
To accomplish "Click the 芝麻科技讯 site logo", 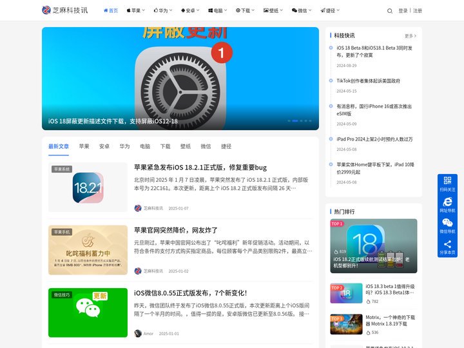I will pyautogui.click(x=65, y=10).
